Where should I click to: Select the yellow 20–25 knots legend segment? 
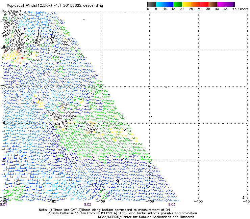(186, 4)
